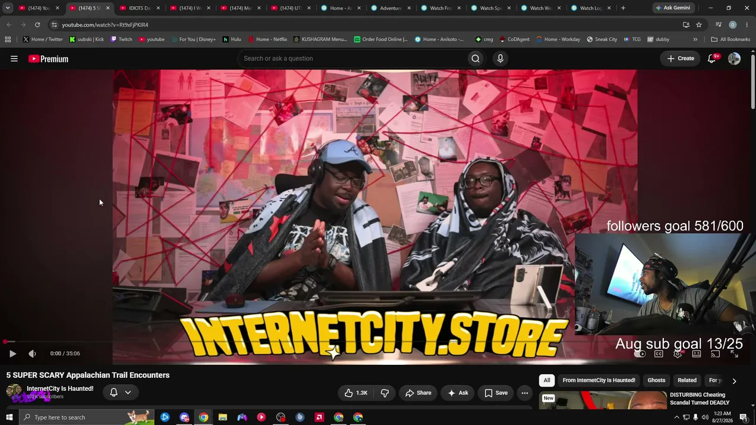Open the Home - Workday bookmark

[x=558, y=40]
